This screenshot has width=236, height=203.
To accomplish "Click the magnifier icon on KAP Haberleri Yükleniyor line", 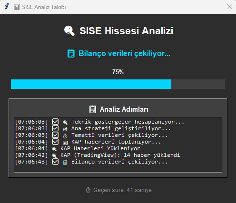I will click(x=54, y=149).
